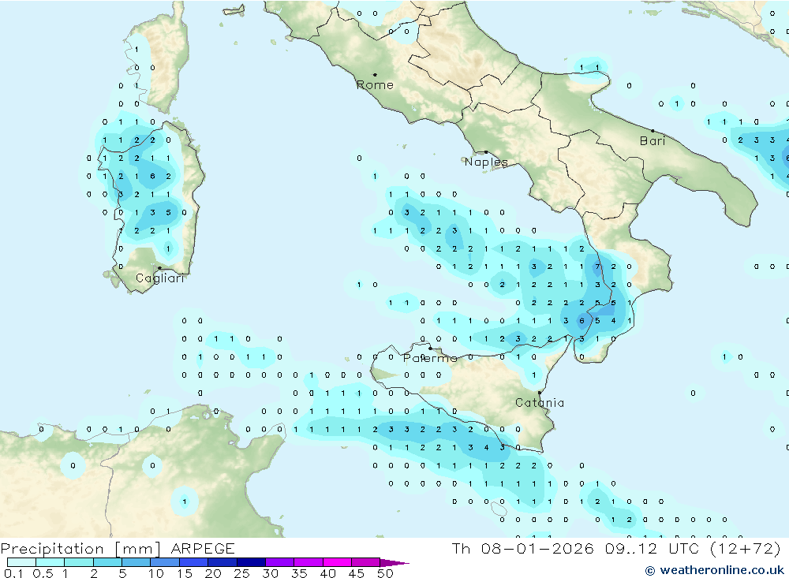Pick legend swatch between 2 and 5
Screen dimensions: 789x578
click(107, 562)
